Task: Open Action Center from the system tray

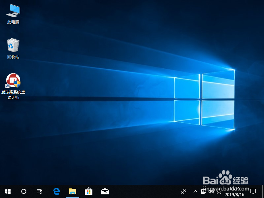Action: [253, 191]
